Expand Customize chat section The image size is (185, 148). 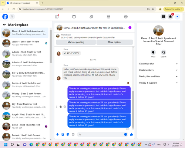pyautogui.click(x=158, y=64)
